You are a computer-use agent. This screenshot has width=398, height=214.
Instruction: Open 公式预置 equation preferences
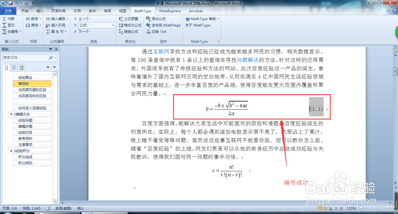tap(129, 19)
